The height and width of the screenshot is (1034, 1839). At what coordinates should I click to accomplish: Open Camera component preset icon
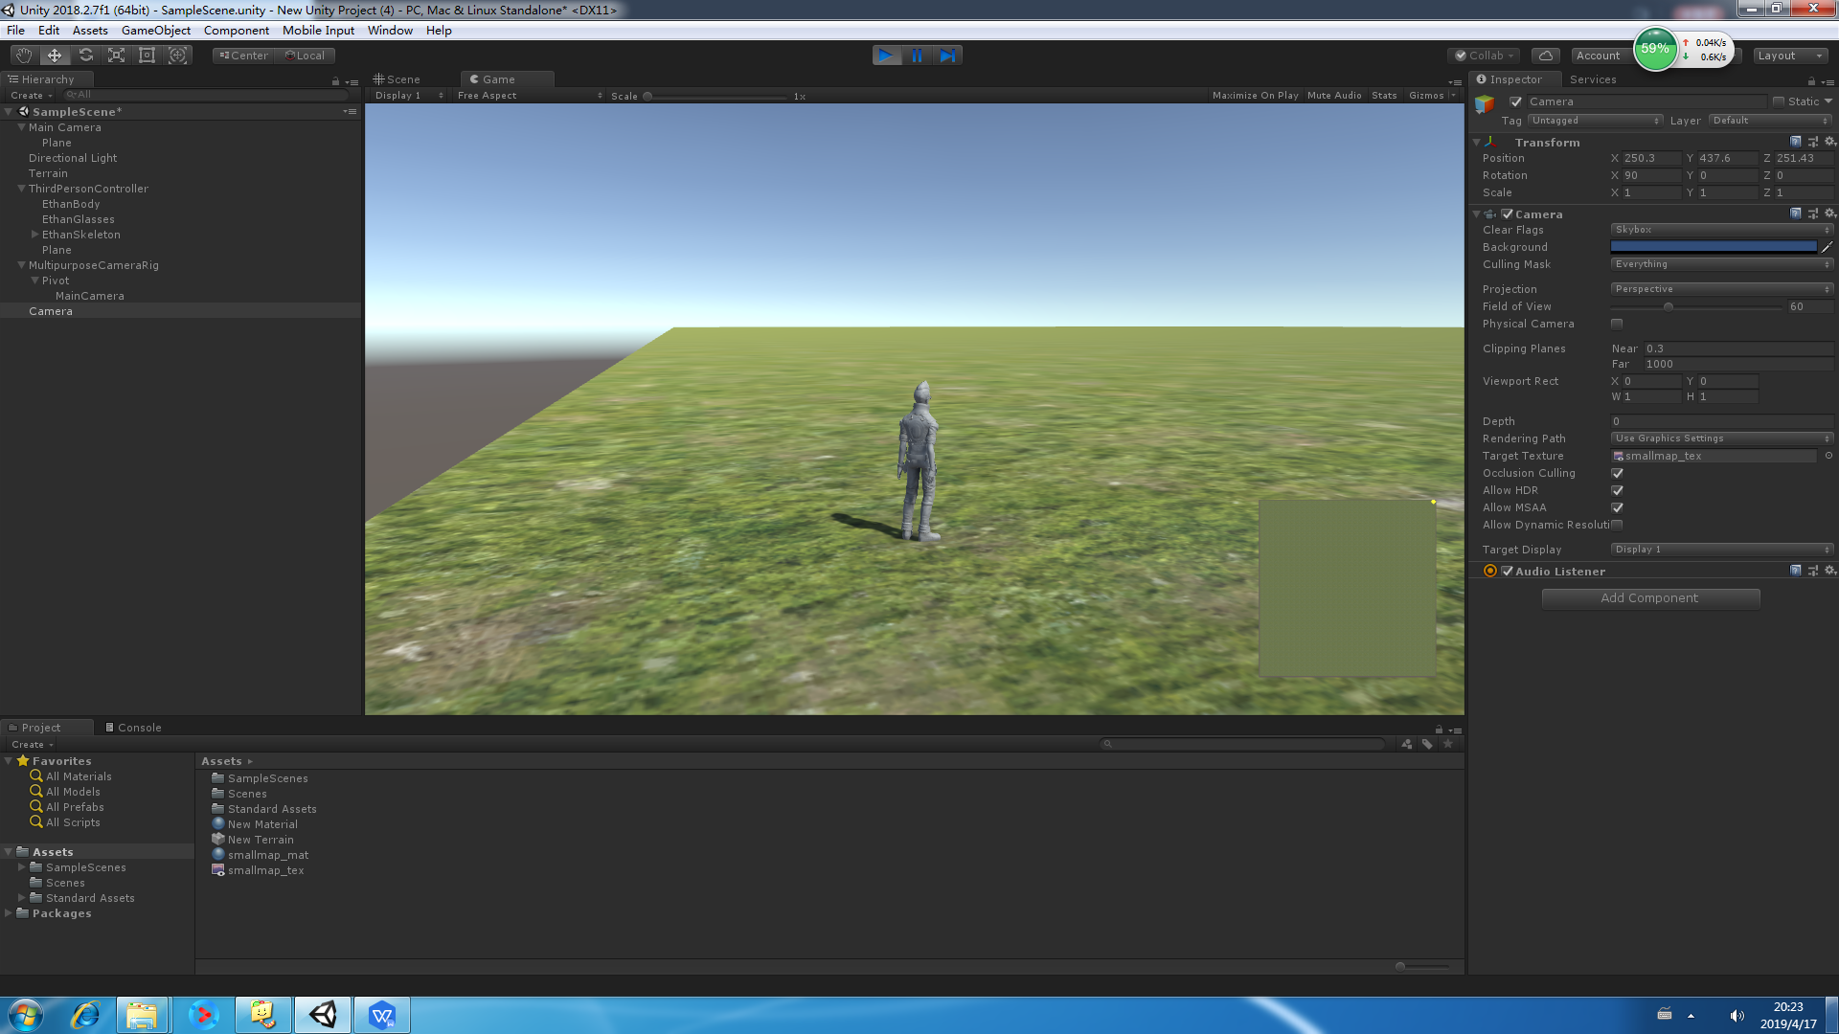[x=1813, y=214]
